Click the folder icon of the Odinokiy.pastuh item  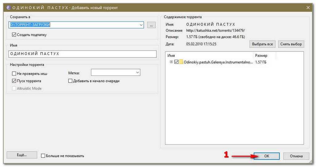[x=181, y=62]
